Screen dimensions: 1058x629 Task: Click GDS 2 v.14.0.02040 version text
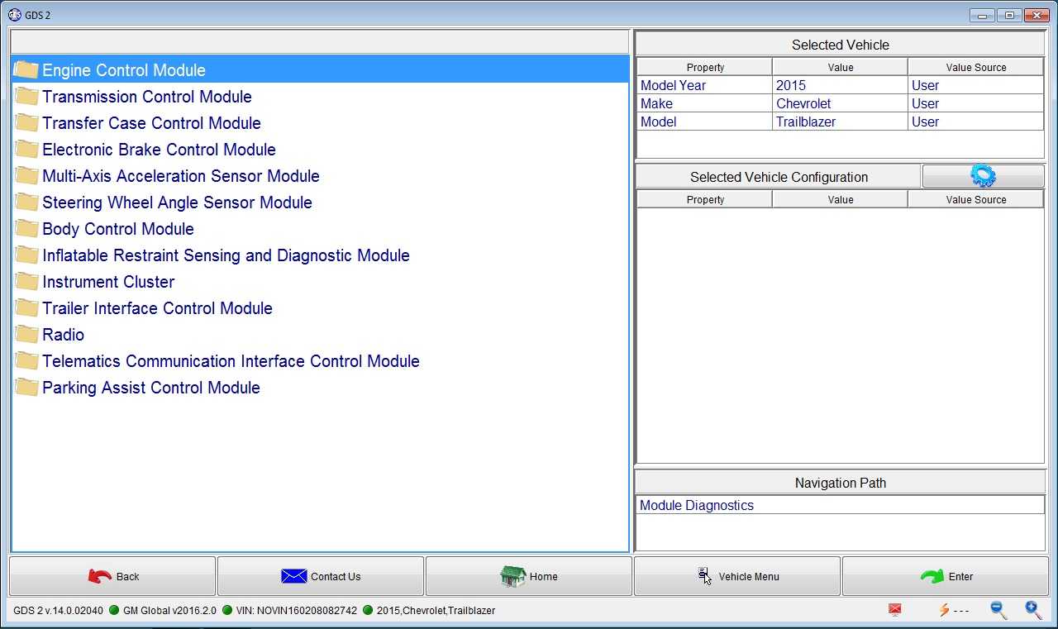click(58, 610)
